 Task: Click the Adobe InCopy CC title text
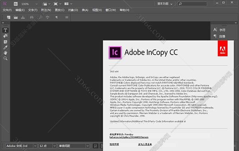pyautogui.click(x=151, y=52)
